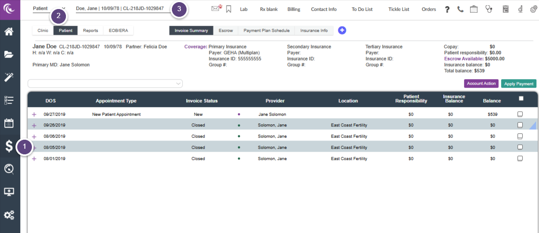Click the stethoscope icon
Image resolution: width=539 pixels, height=233 pixels.
(x=489, y=9)
